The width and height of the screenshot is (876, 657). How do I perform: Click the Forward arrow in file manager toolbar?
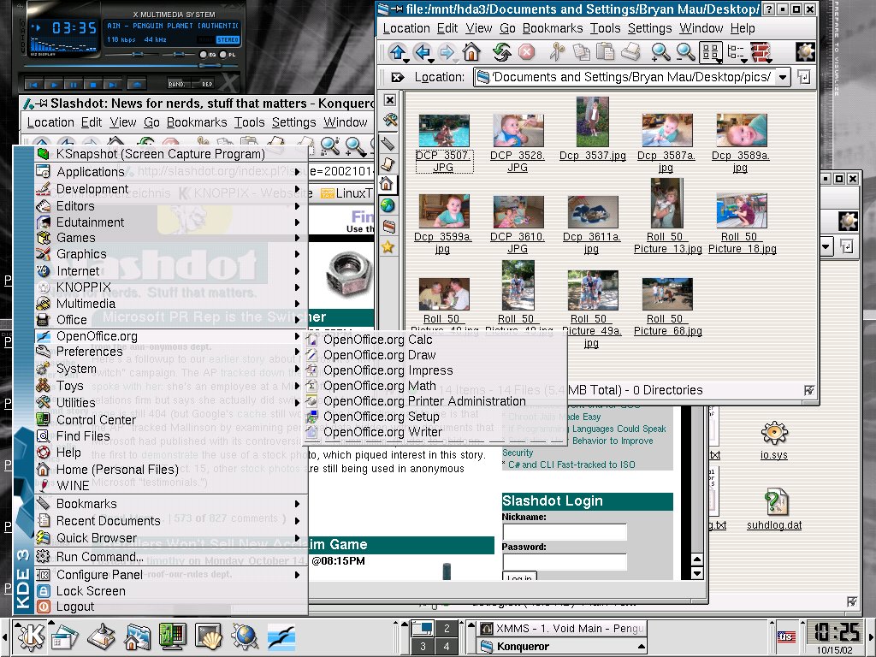pos(447,52)
